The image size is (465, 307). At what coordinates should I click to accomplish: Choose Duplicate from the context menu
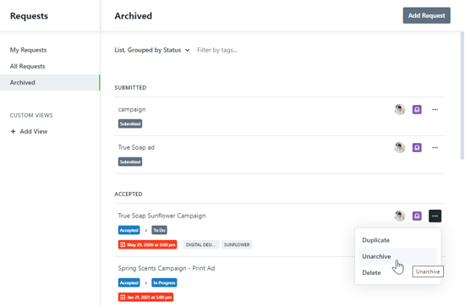[x=397, y=240]
